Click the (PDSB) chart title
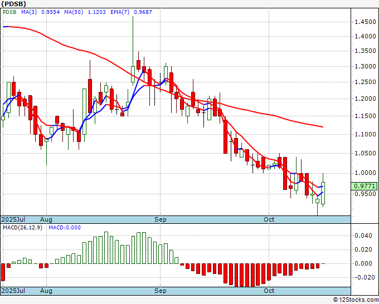Image resolution: width=379 pixels, height=304 pixels. coord(13,4)
